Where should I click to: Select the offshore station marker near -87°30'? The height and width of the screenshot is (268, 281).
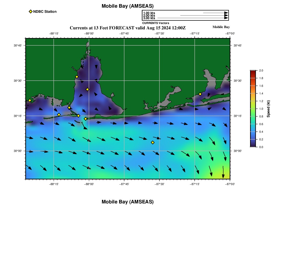(x=153, y=142)
